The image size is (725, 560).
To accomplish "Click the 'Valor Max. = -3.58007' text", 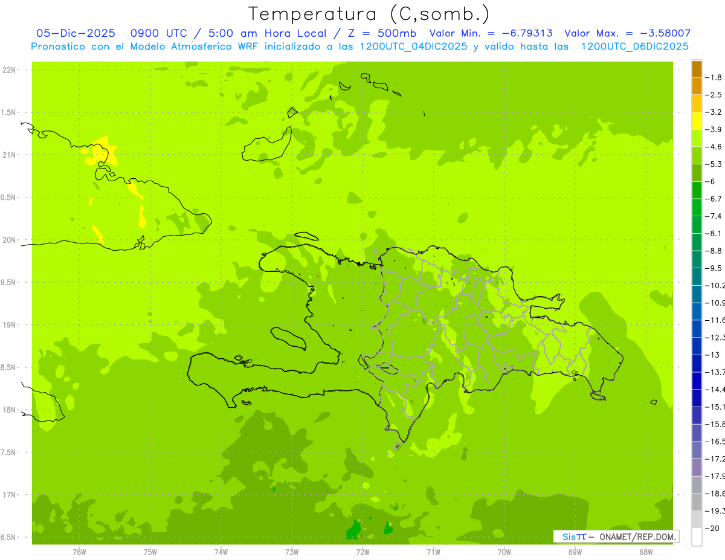I will (627, 33).
